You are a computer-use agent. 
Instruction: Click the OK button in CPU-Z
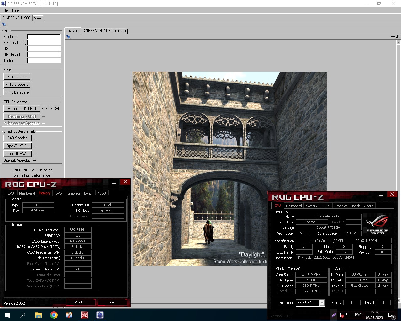(x=112, y=302)
